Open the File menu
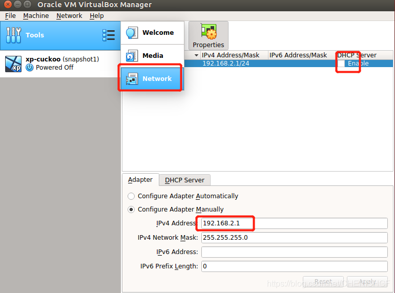 coord(10,16)
